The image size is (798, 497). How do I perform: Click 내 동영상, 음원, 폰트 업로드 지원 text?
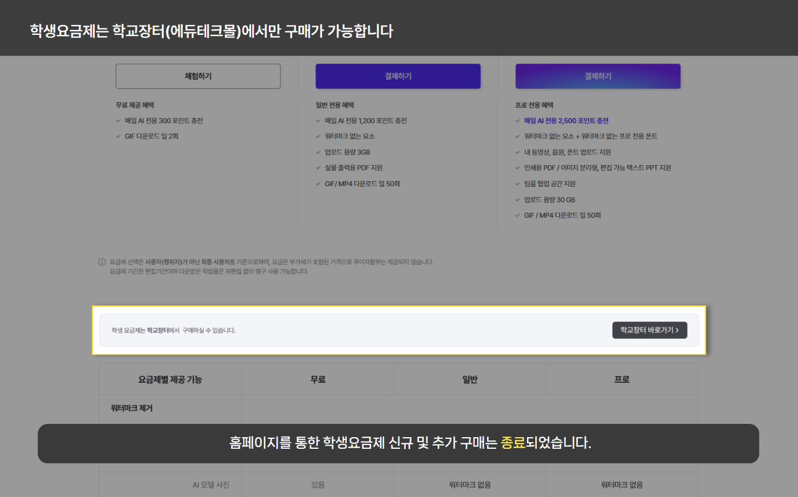click(x=567, y=152)
